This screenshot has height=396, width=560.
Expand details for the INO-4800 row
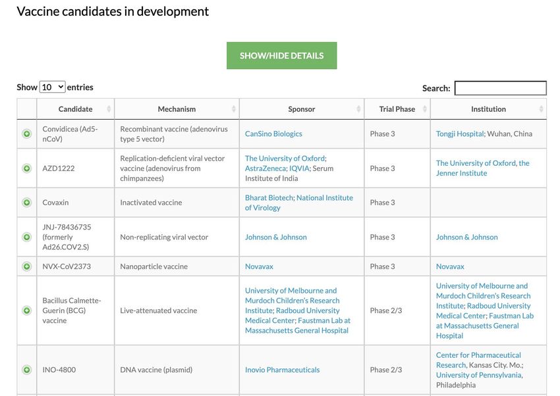pos(27,370)
